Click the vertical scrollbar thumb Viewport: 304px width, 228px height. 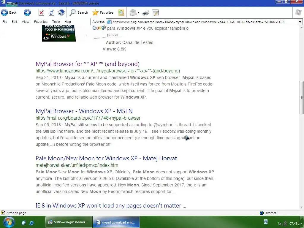[x=302, y=97]
